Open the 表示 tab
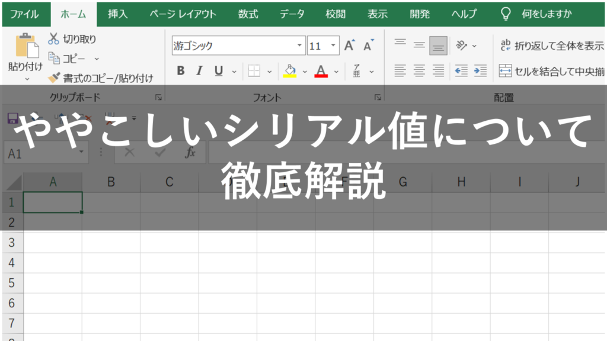This screenshot has width=607, height=341. click(378, 14)
